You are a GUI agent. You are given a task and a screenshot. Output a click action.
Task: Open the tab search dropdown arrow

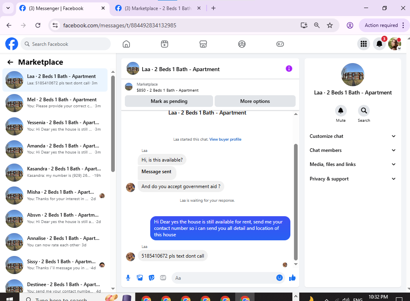click(8, 8)
